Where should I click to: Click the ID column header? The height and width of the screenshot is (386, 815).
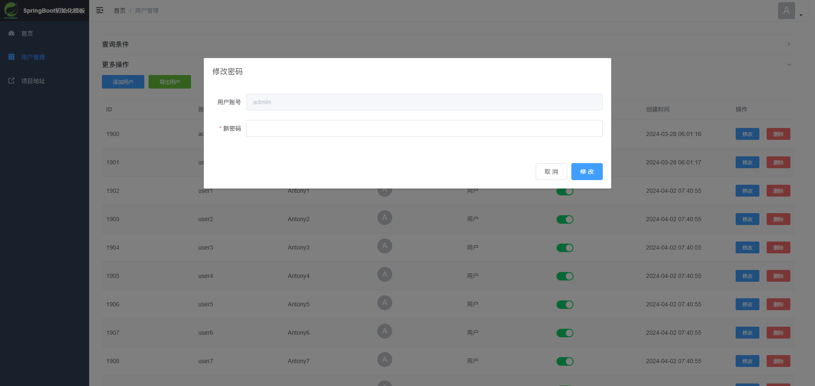(x=109, y=109)
